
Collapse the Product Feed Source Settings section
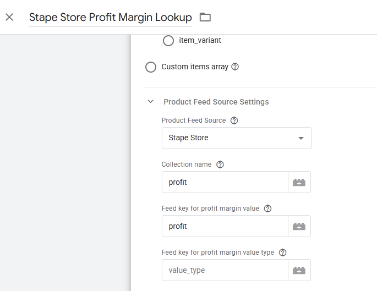tap(150, 101)
